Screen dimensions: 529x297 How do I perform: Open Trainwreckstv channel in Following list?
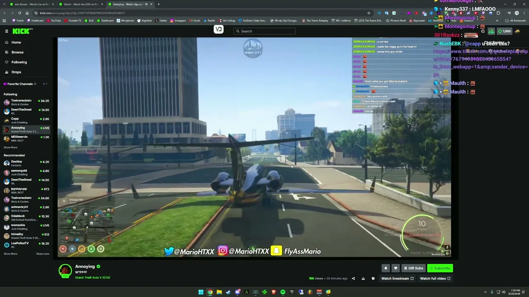click(26, 102)
